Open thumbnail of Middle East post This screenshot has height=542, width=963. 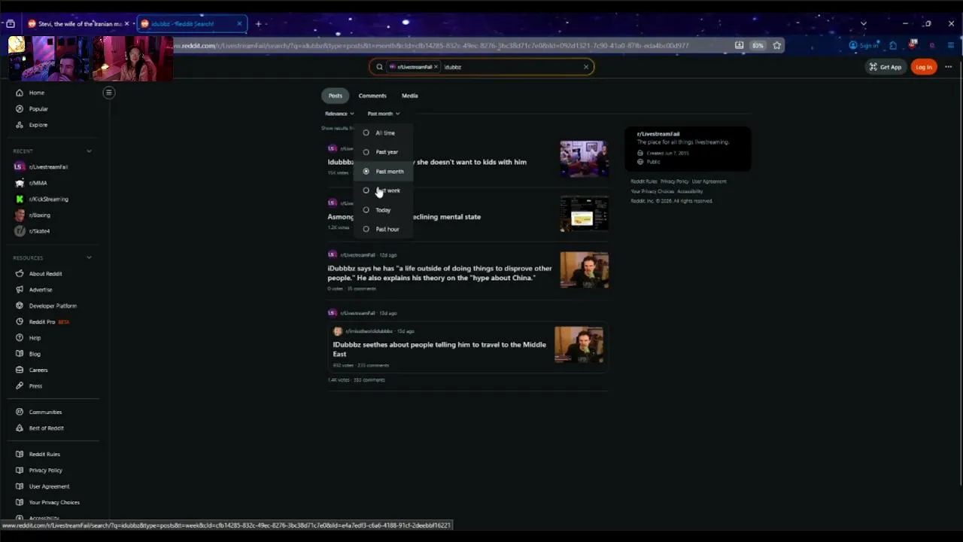tap(579, 345)
